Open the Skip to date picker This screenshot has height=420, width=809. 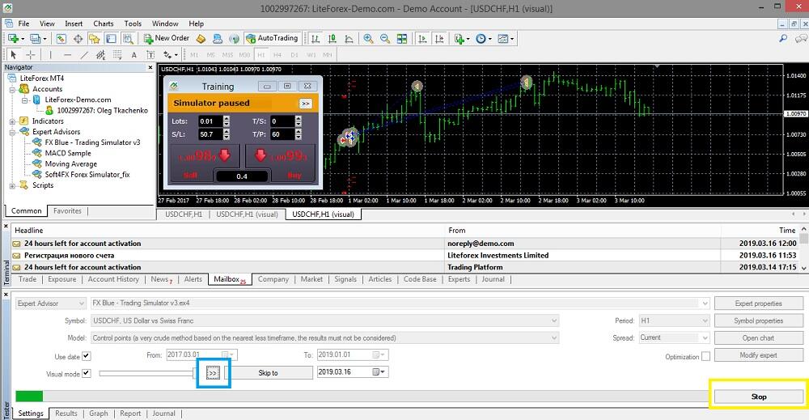378,372
